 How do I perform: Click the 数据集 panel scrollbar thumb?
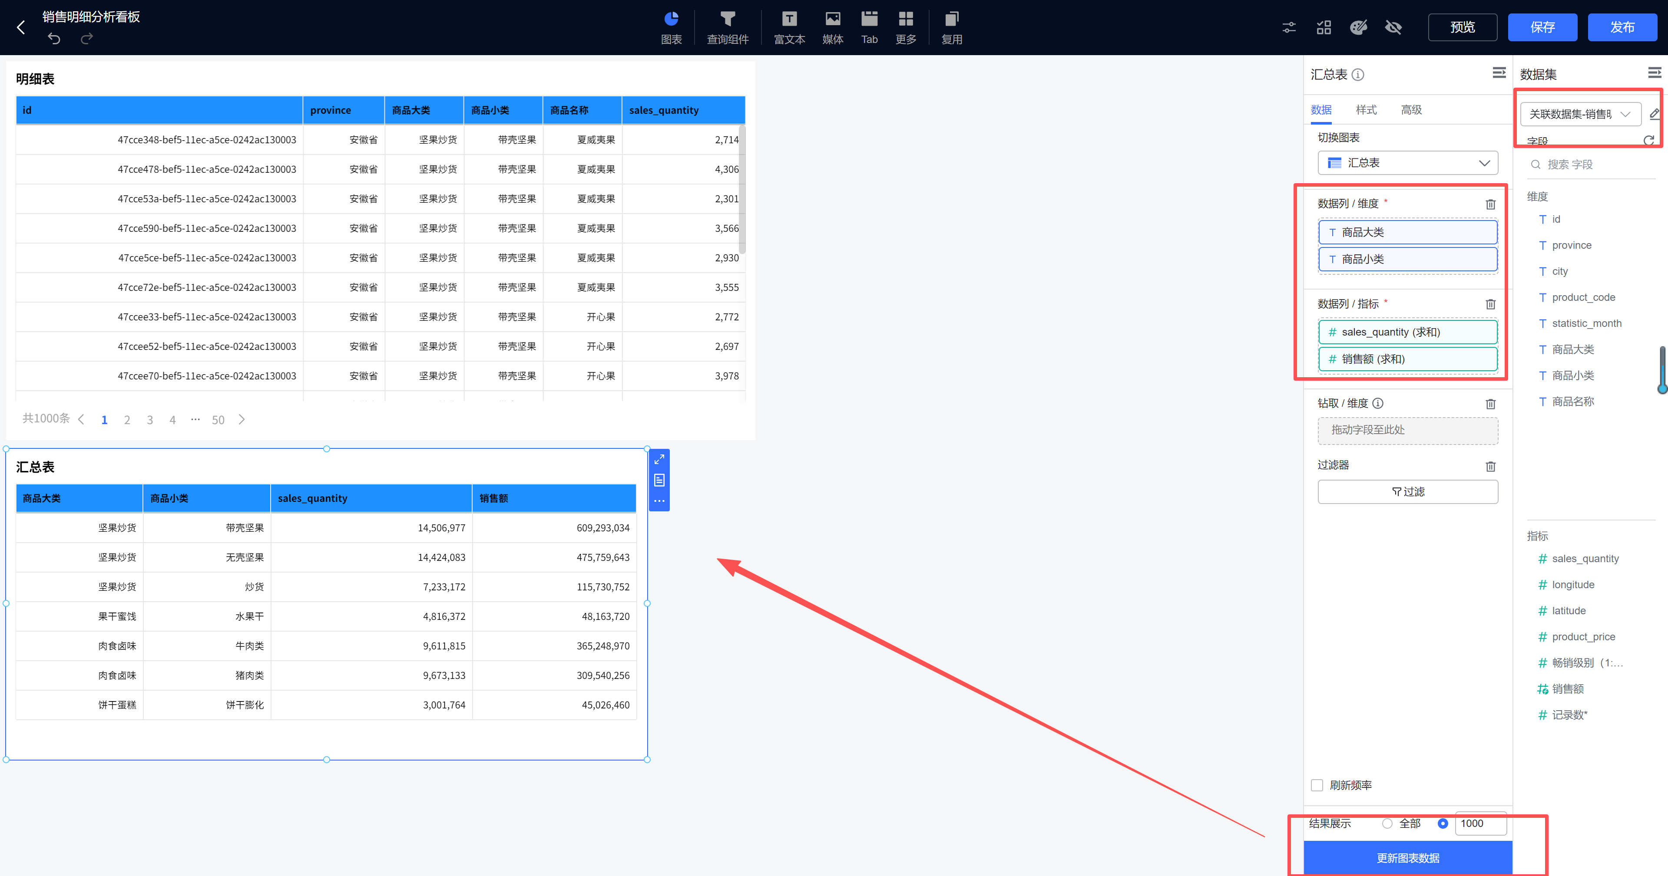pyautogui.click(x=1662, y=369)
